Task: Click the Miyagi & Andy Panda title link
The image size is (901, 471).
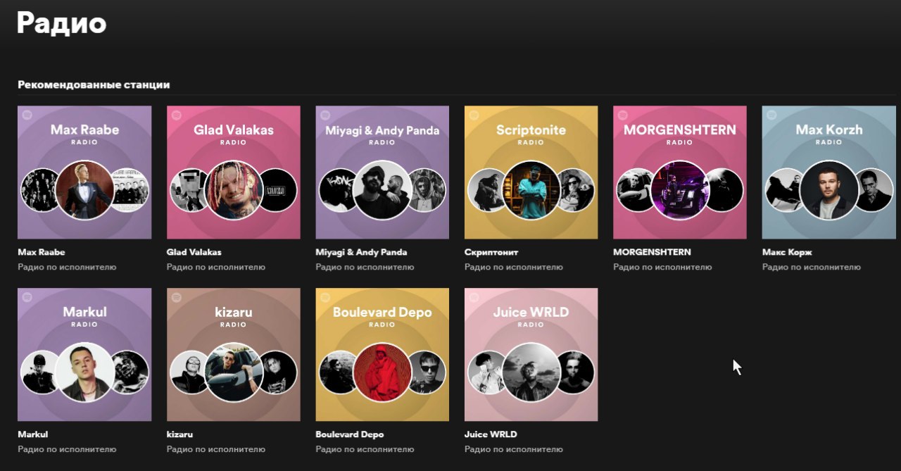Action: tap(361, 252)
